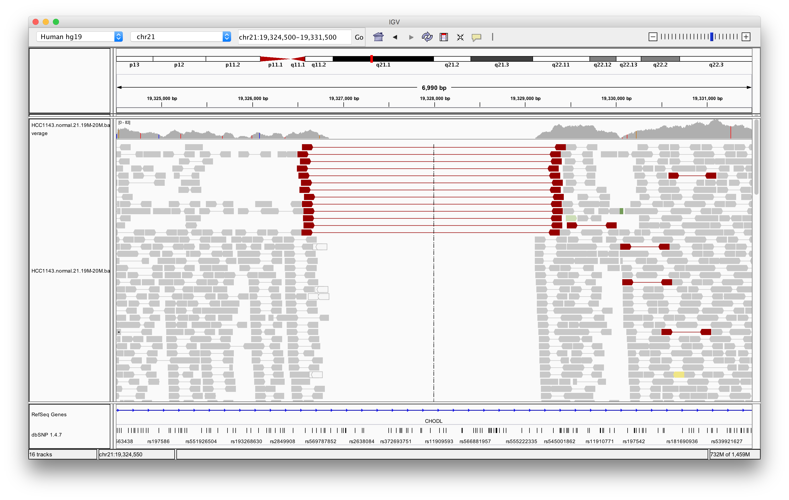Image resolution: width=789 pixels, height=500 pixels.
Task: Click the 19,329,000 bp ruler label
Action: (525, 98)
